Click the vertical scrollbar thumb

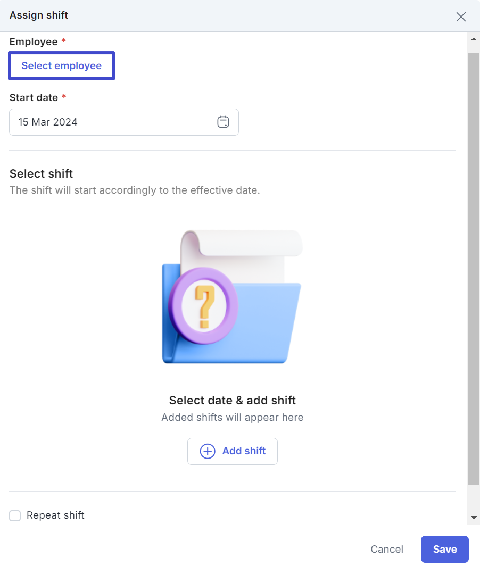[473, 266]
